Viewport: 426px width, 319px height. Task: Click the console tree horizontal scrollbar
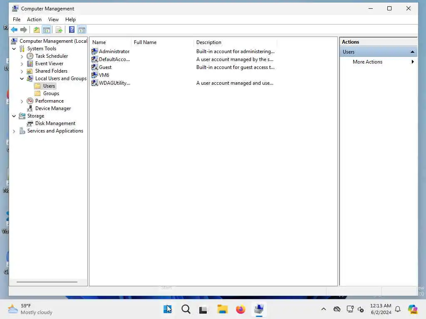pos(47,282)
